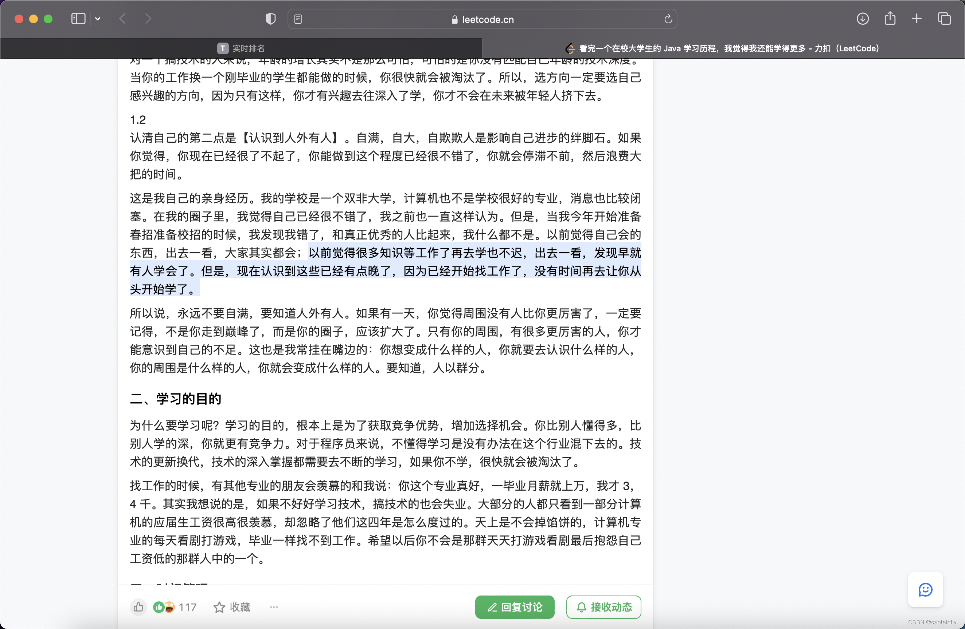Image resolution: width=965 pixels, height=629 pixels.
Task: Expand the sidebar tab group dropdown chevron
Action: pos(98,19)
